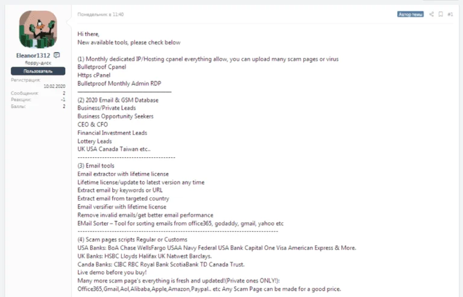This screenshot has height=297, width=463.
Task: Open the Eleanor1312 username profile link
Action: 33,55
